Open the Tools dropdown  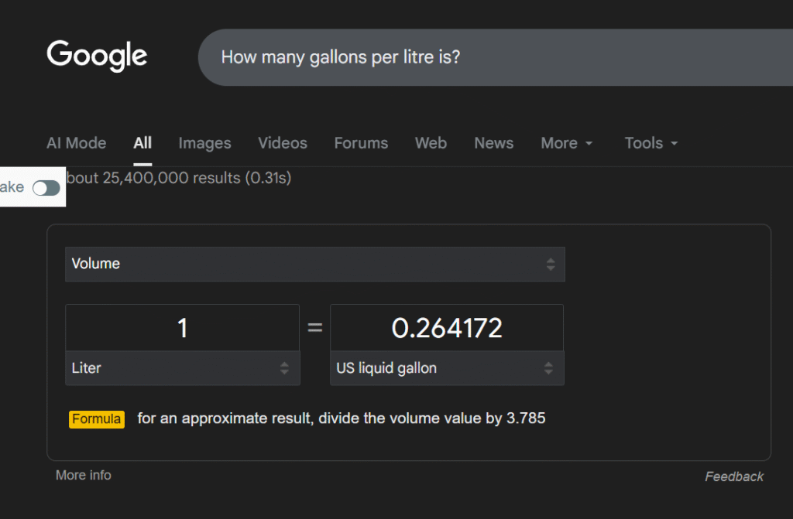click(x=651, y=143)
